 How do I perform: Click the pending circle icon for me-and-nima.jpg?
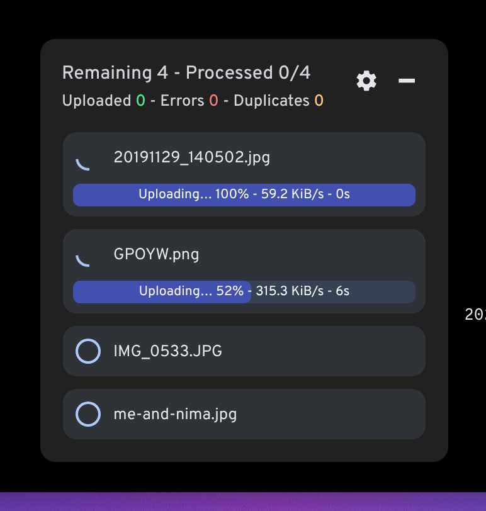click(88, 414)
